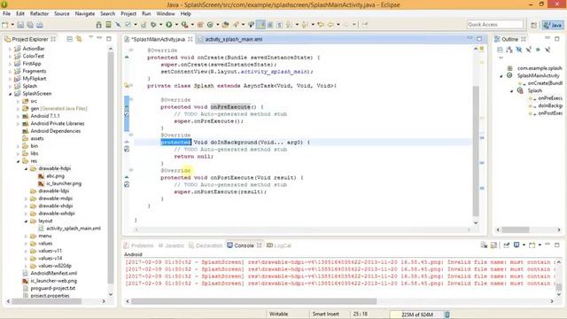567x319 pixels.
Task: Toggle Link with Editor in Project Explorer
Action: pos(79,39)
